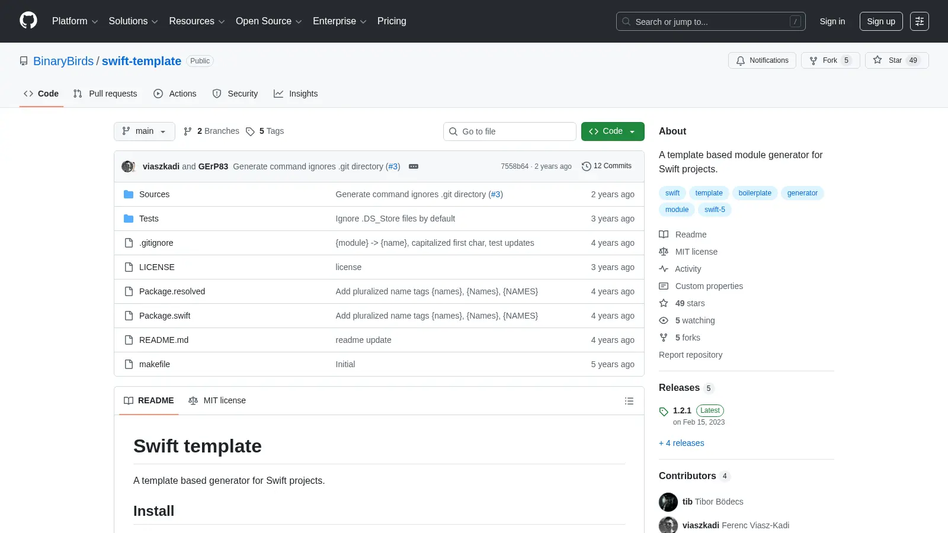This screenshot has height=533, width=948.
Task: Expand the Open Source menu
Action: point(269,21)
